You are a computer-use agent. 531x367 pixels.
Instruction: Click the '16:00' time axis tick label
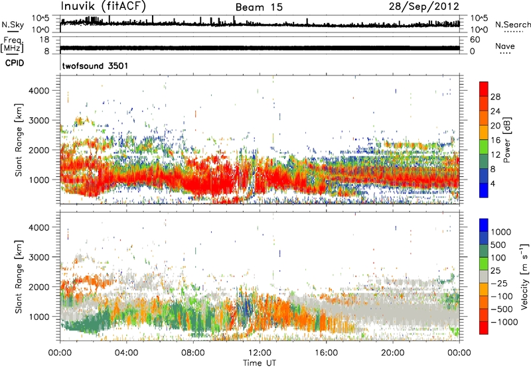326,353
